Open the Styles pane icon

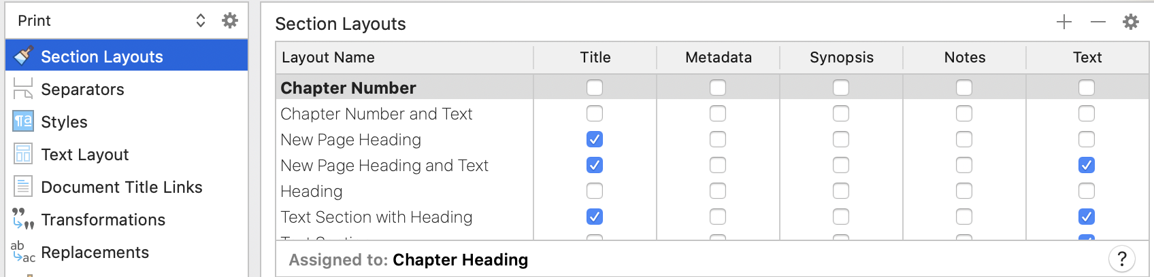click(x=23, y=122)
